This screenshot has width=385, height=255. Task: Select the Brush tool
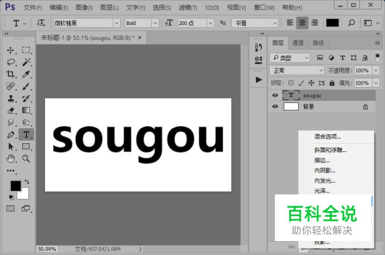point(26,86)
